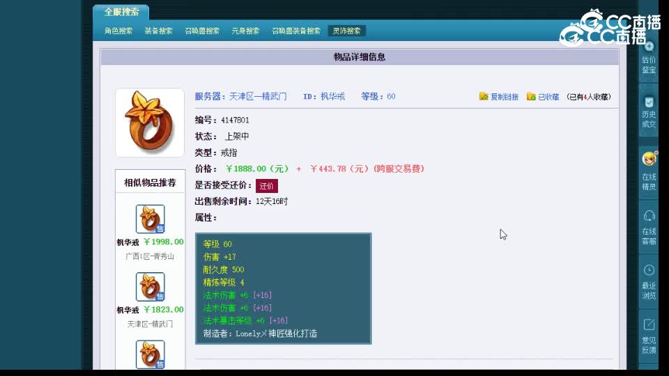Open similar item priced ￥1823.00
The height and width of the screenshot is (376, 669).
click(x=151, y=287)
